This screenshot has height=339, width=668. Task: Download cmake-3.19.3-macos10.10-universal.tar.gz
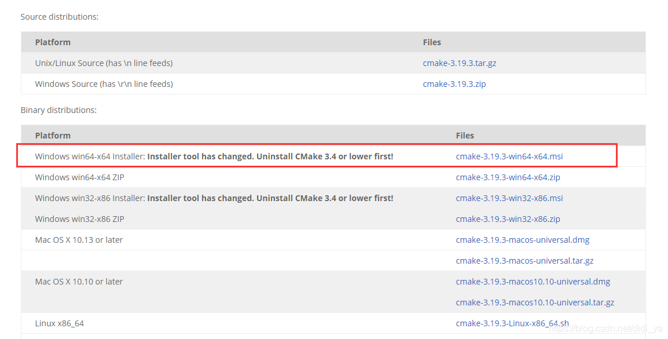535,302
